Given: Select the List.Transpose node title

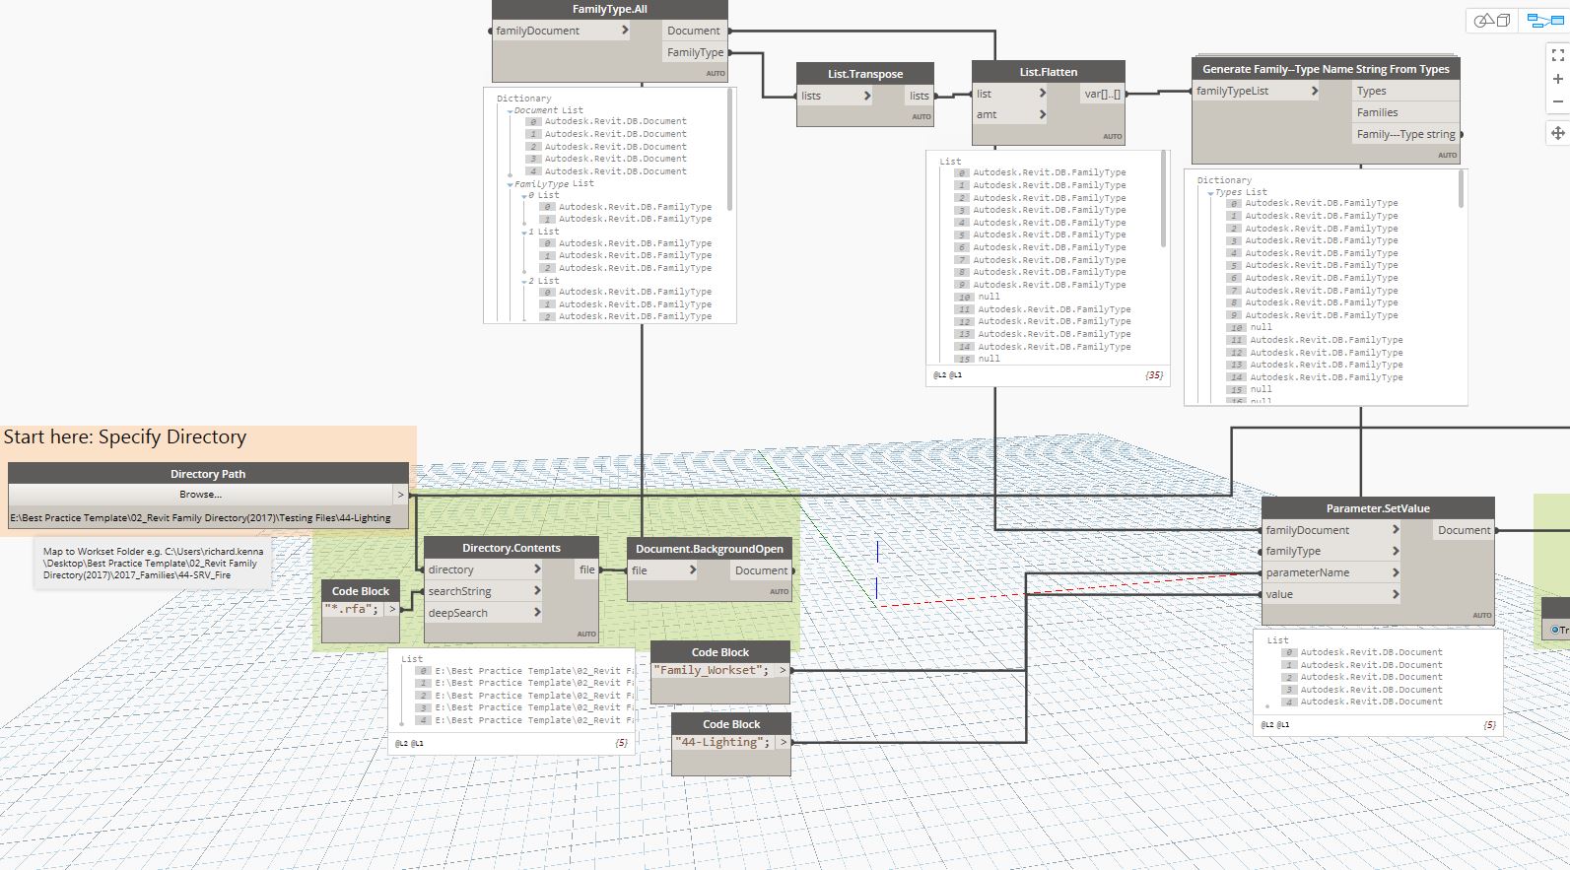Looking at the screenshot, I should point(865,74).
